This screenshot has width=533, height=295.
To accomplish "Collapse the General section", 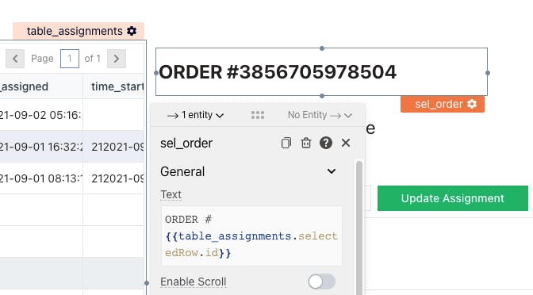I will coord(332,171).
